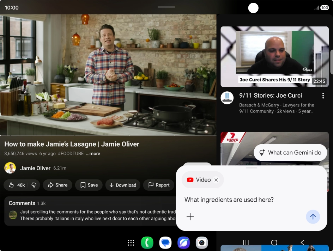Screen dimensions: 333x251
Task: Focus the Gemini prompt text field
Action: tap(229, 200)
